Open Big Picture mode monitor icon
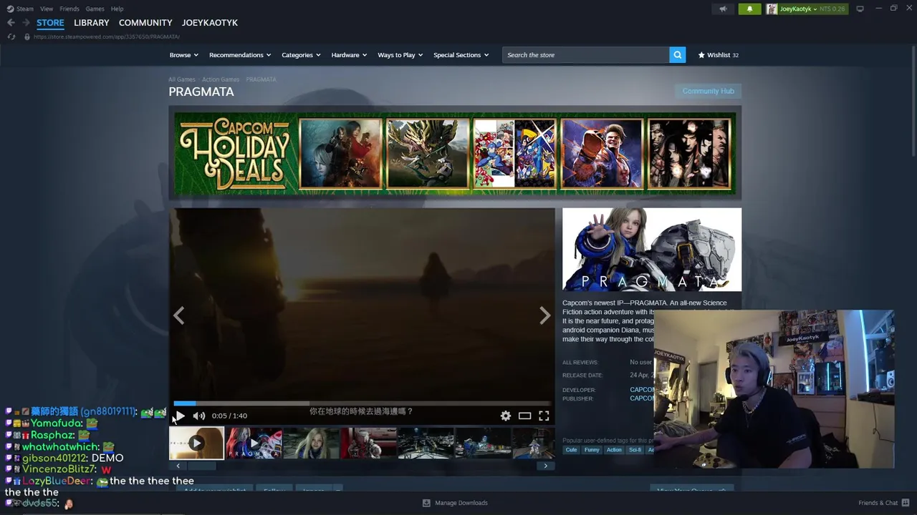Image resolution: width=917 pixels, height=515 pixels. (x=860, y=9)
